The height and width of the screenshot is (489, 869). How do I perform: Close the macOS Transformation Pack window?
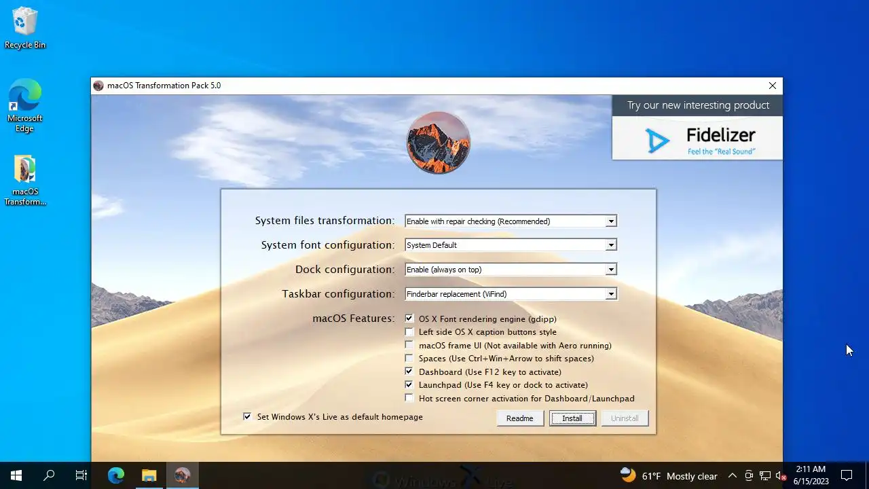pyautogui.click(x=772, y=86)
